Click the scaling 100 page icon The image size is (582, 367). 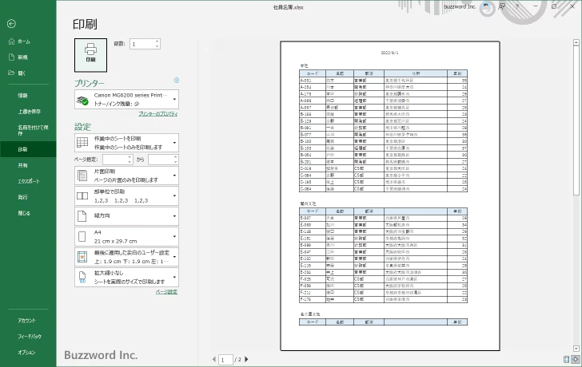pos(82,278)
